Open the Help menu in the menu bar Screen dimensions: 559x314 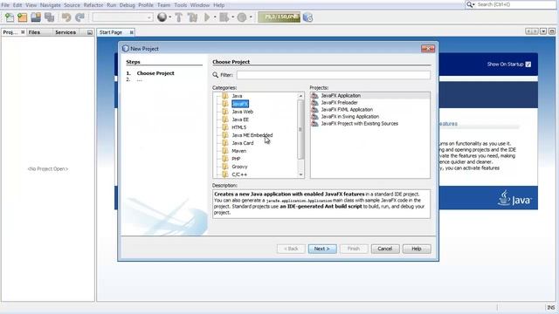[x=219, y=5]
